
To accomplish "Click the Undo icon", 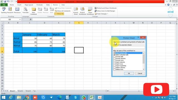I will tap(8, 1).
